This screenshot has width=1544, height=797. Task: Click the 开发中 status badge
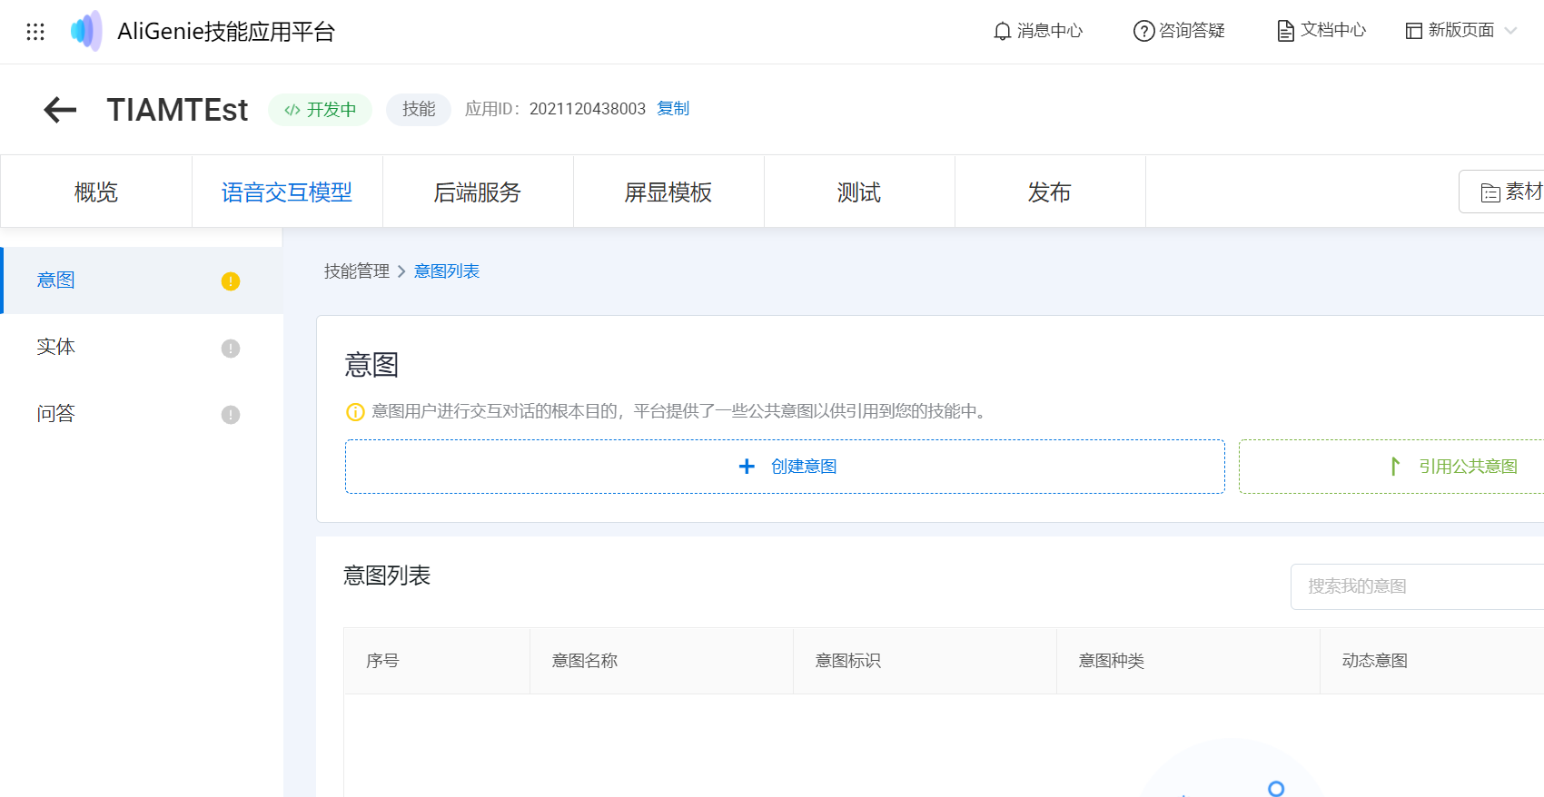tap(320, 110)
